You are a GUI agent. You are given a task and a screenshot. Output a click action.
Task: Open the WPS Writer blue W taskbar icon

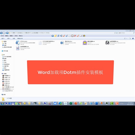(x=55, y=103)
